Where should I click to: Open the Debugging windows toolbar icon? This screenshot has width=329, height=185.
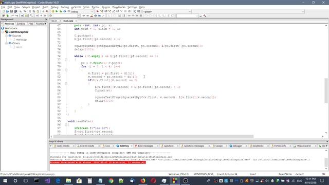coord(135,11)
